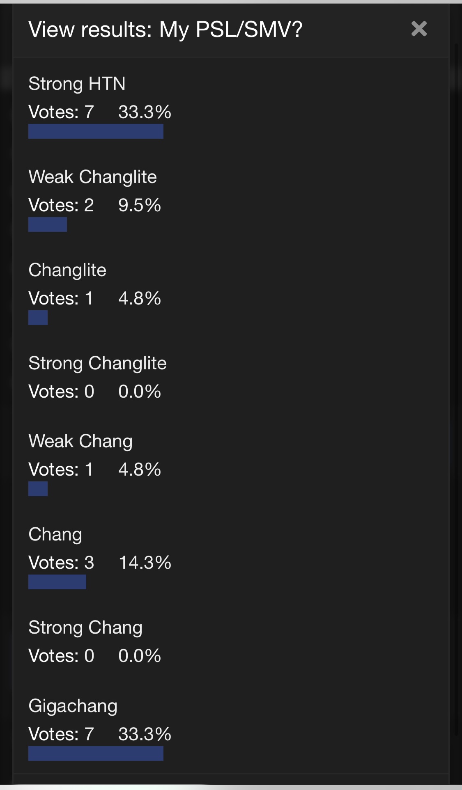This screenshot has width=462, height=790.
Task: Close the poll results dialog
Action: coord(419,29)
